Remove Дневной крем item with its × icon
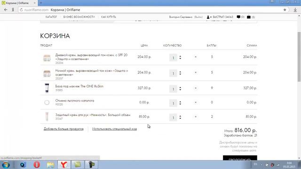 (x=196, y=57)
